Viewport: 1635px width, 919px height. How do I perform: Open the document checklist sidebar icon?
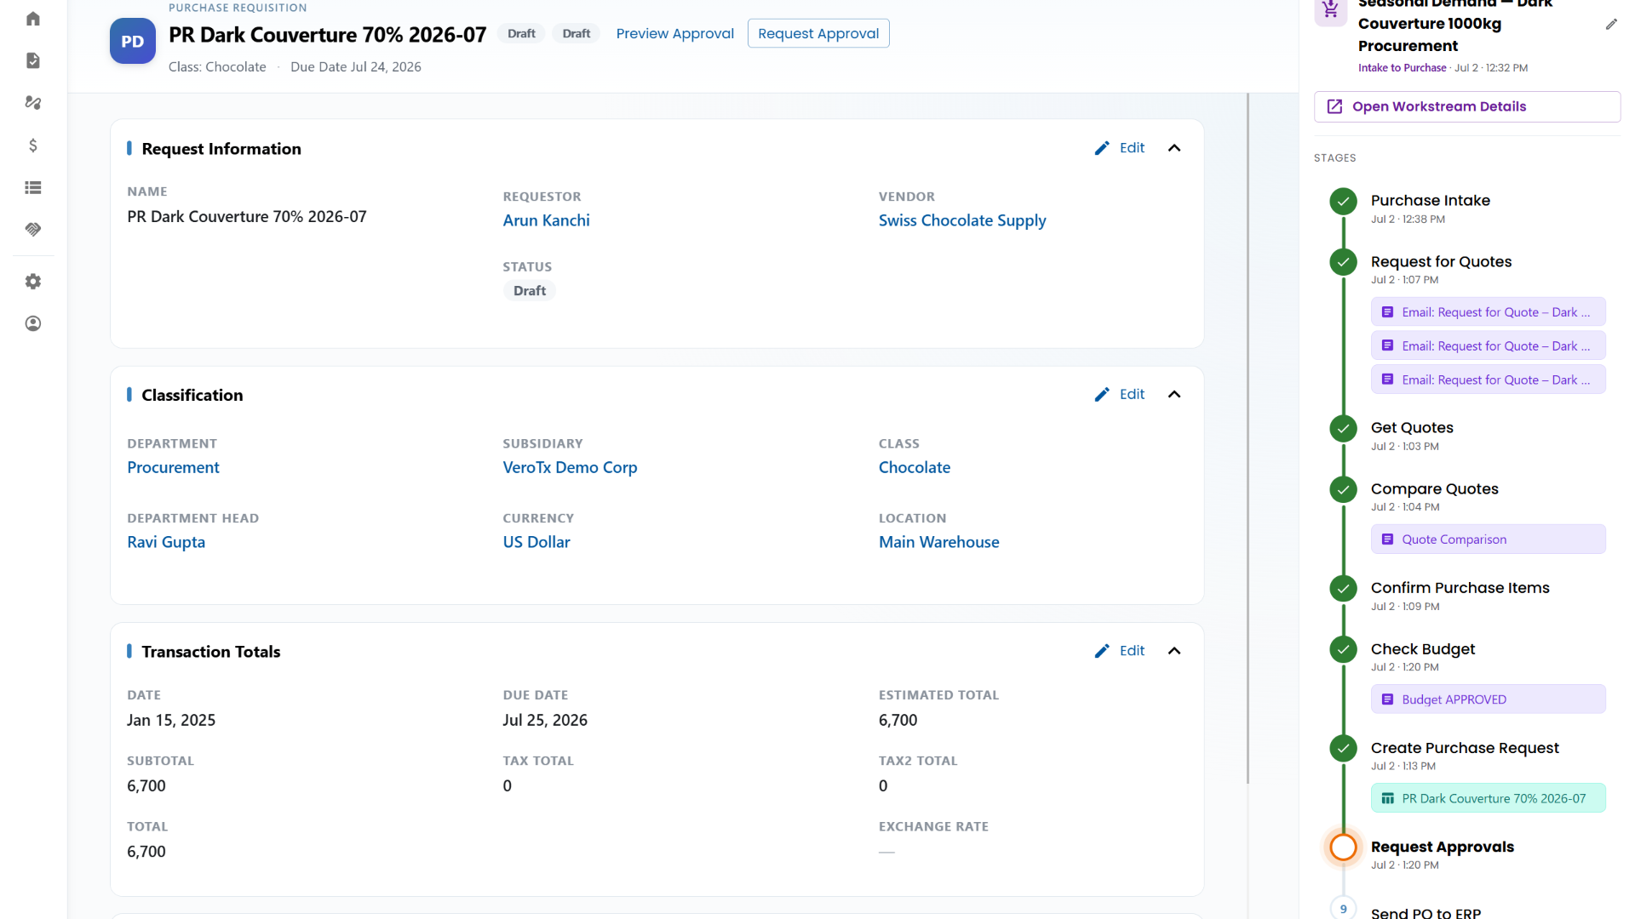pos(33,60)
